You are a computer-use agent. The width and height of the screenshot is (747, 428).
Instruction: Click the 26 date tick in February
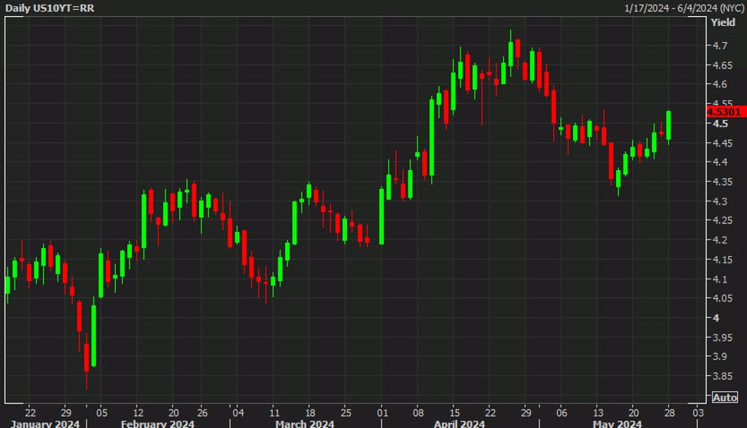tap(202, 413)
